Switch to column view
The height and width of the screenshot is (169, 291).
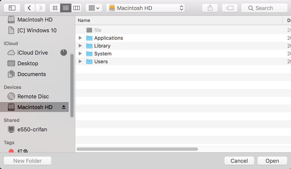[76, 8]
